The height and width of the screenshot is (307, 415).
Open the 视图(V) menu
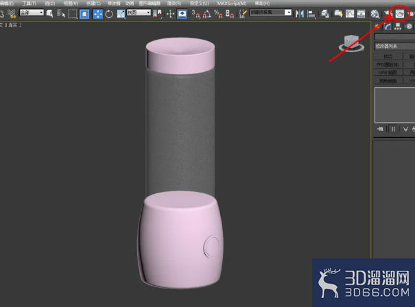click(x=71, y=3)
